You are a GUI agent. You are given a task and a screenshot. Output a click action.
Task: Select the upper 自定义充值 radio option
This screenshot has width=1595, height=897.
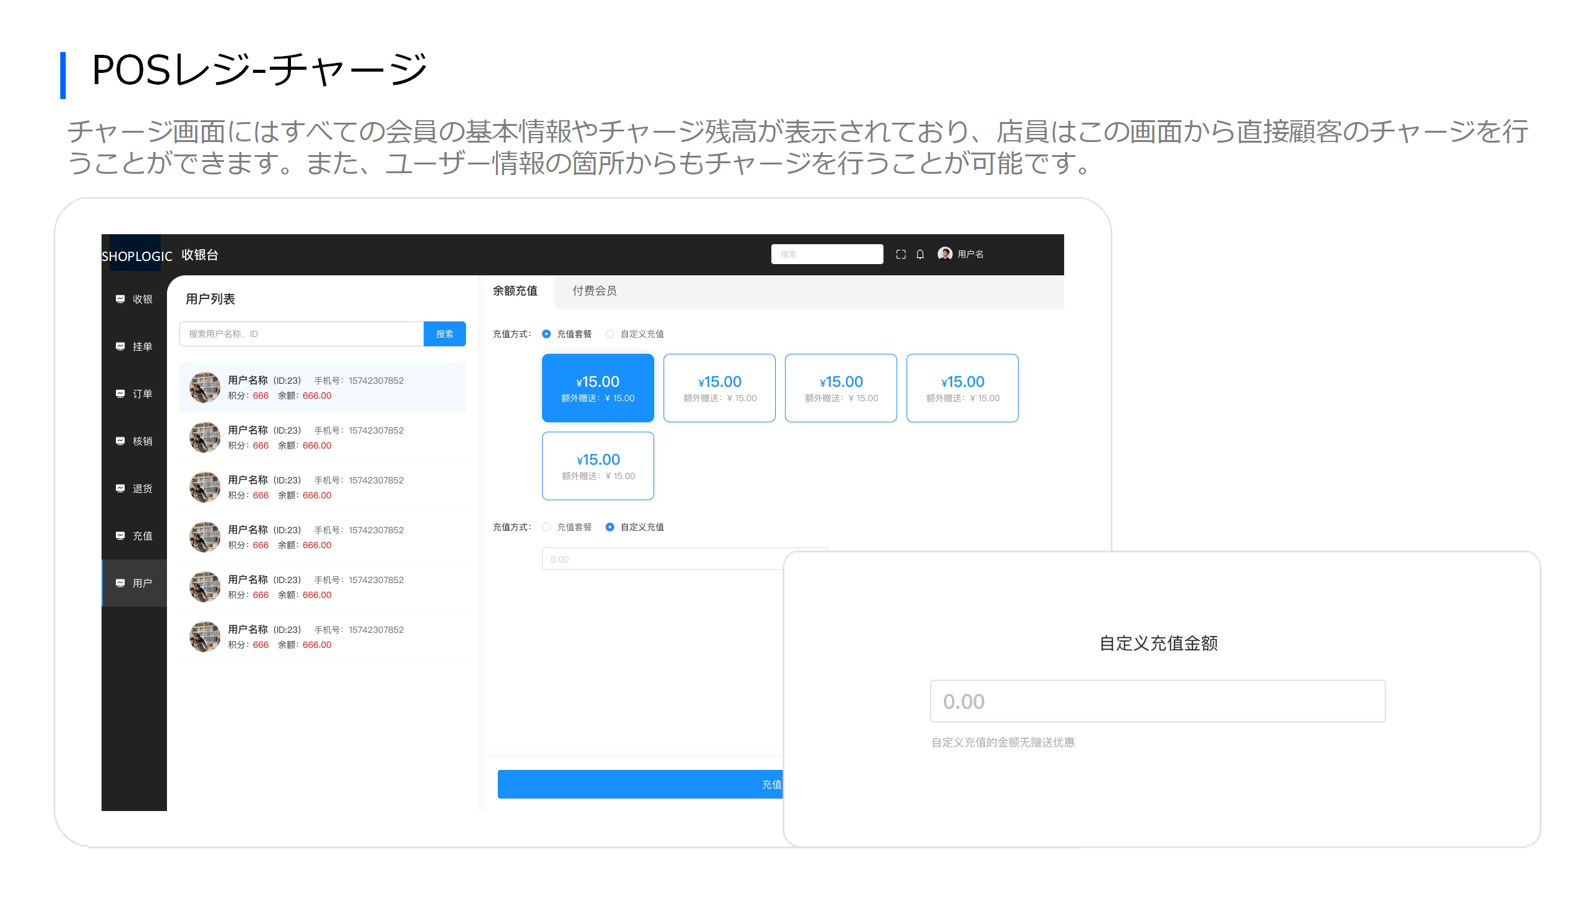tap(610, 334)
